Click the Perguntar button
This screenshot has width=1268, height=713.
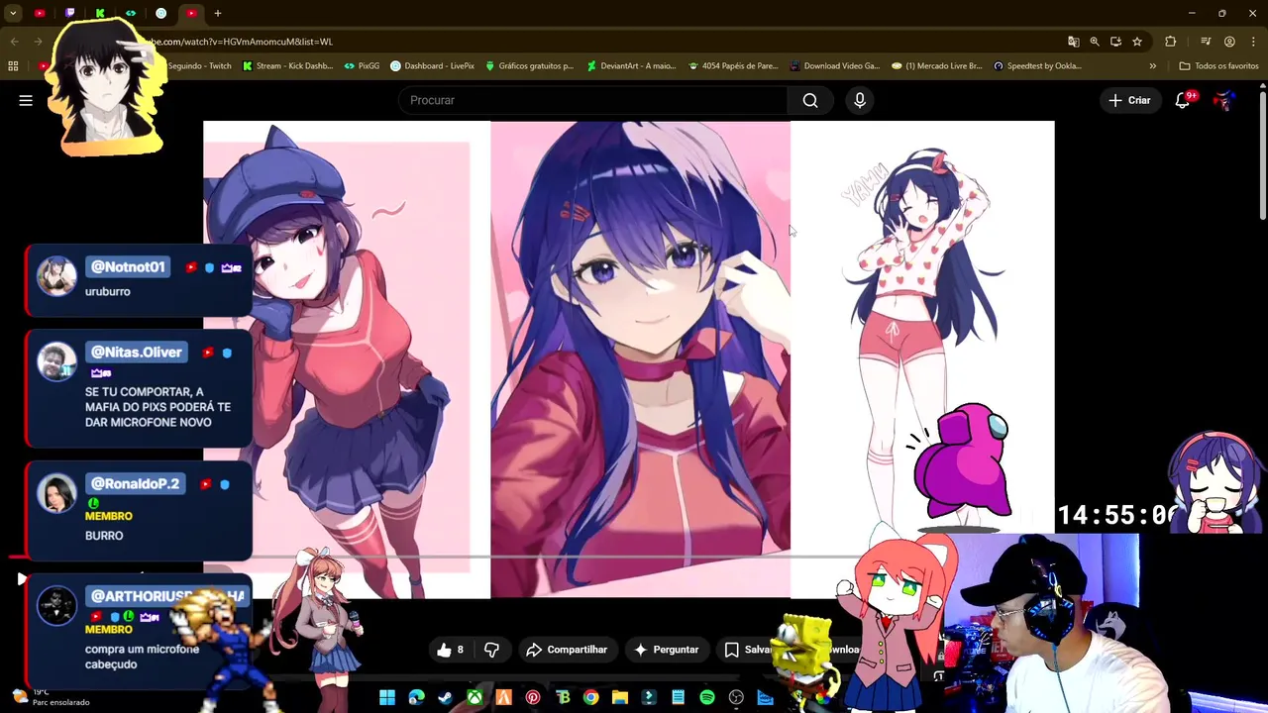click(666, 650)
